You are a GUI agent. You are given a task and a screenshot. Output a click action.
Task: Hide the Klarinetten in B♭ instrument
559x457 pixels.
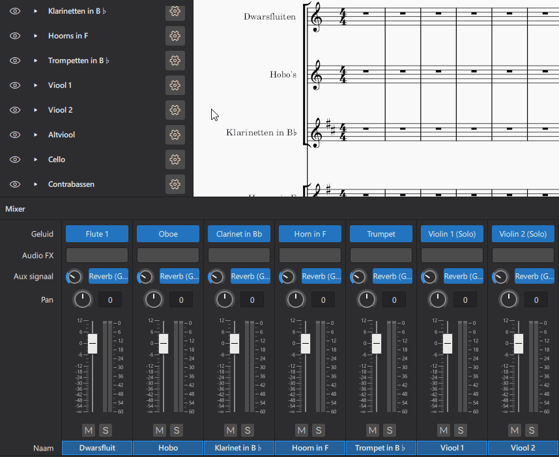(14, 11)
